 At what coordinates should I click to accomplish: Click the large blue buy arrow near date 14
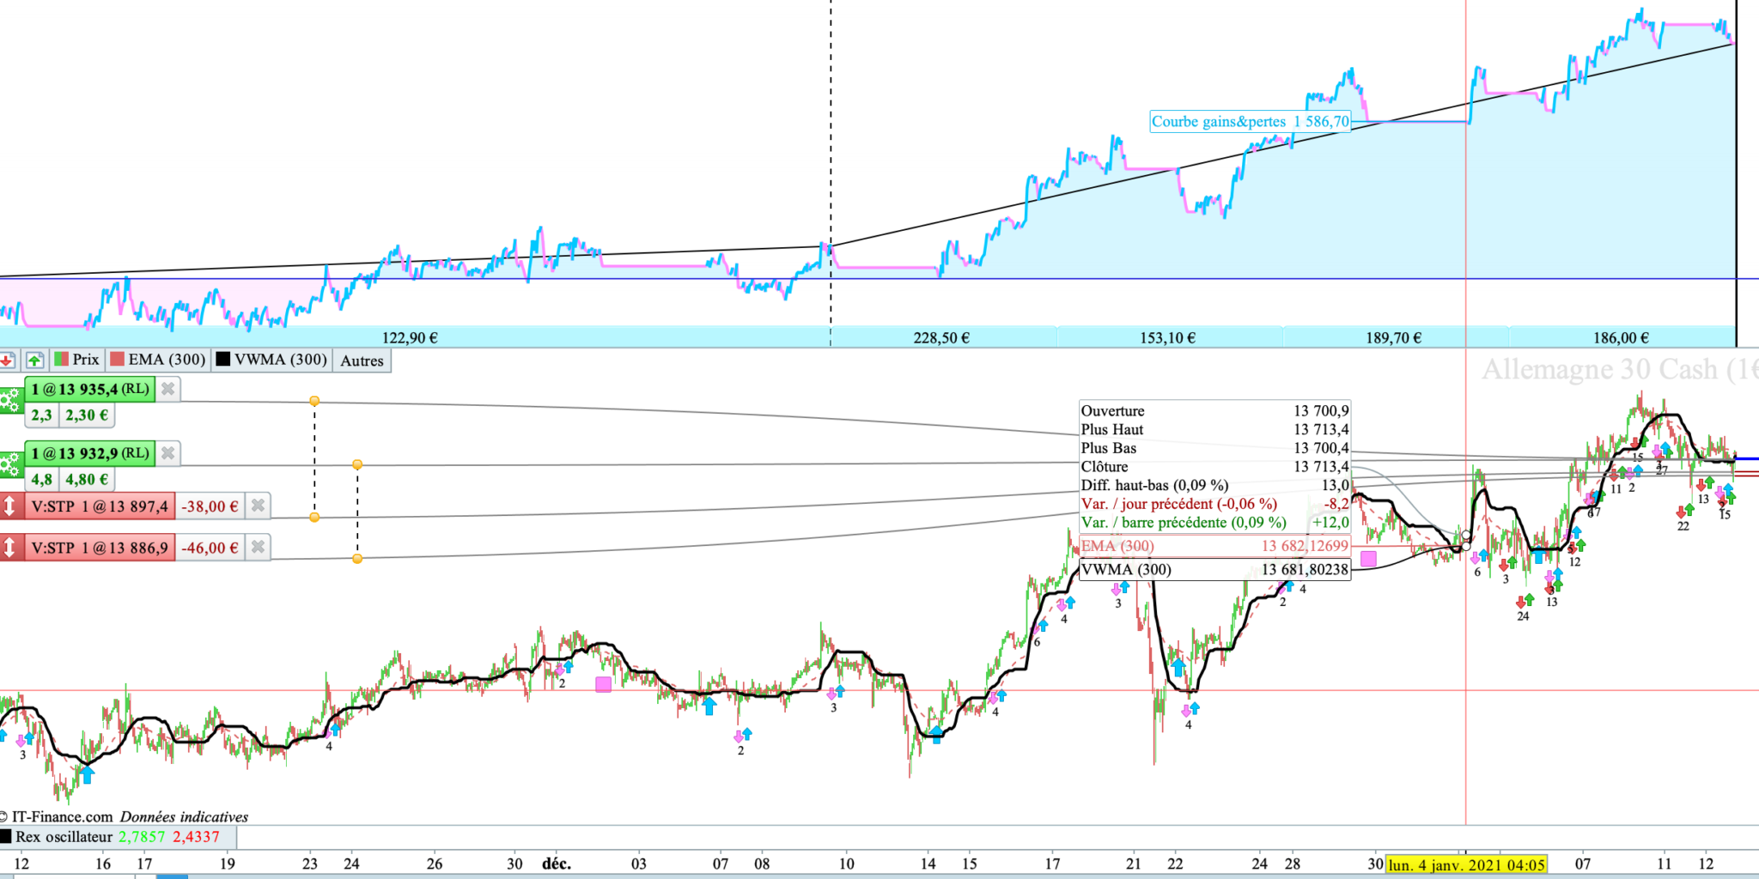(x=936, y=734)
